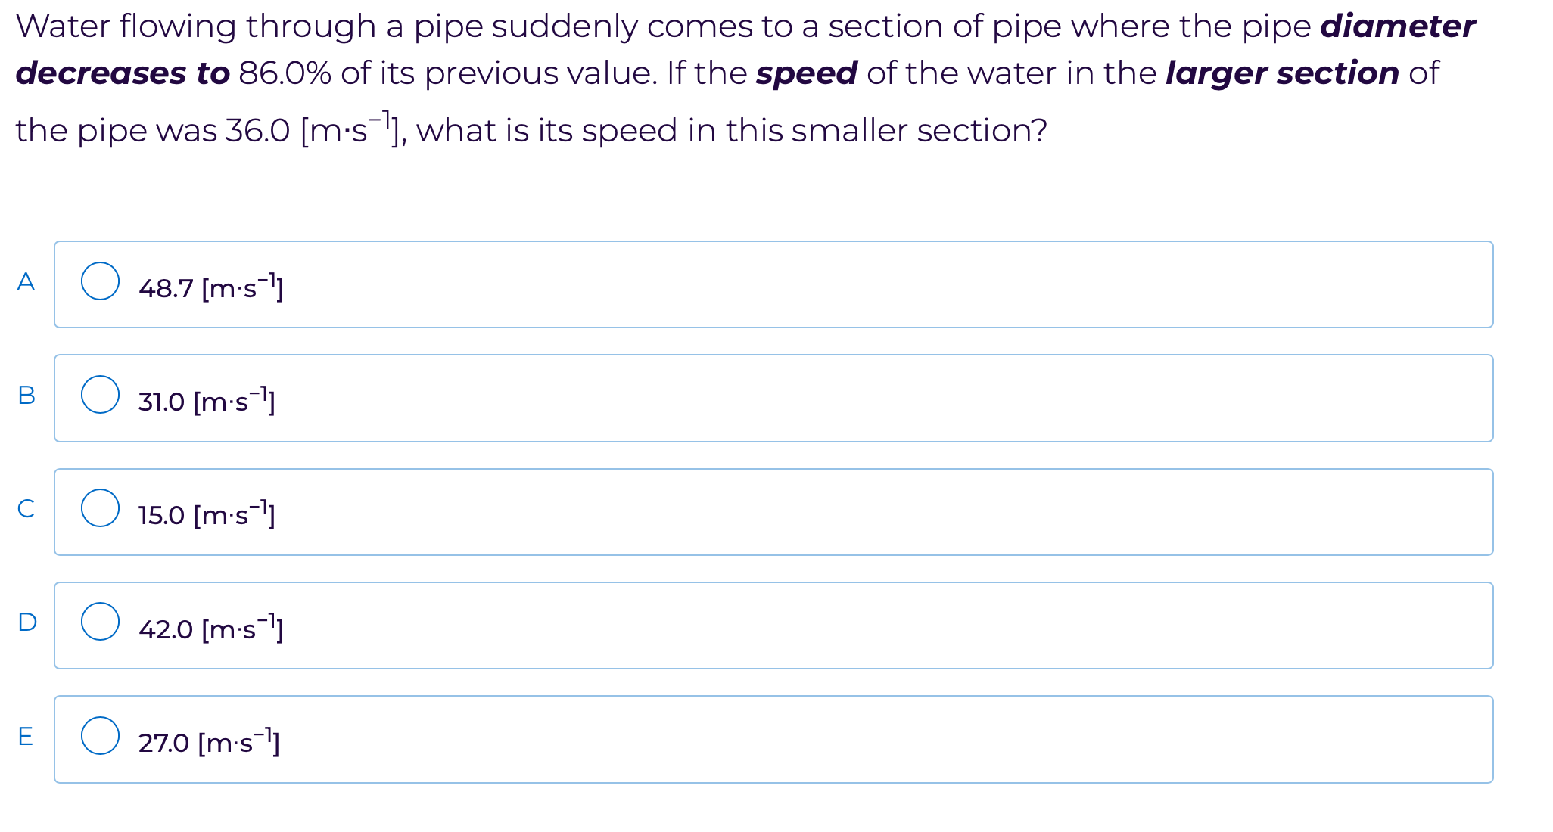This screenshot has width=1553, height=832.
Task: Click the letter E option label
Action: point(26,736)
